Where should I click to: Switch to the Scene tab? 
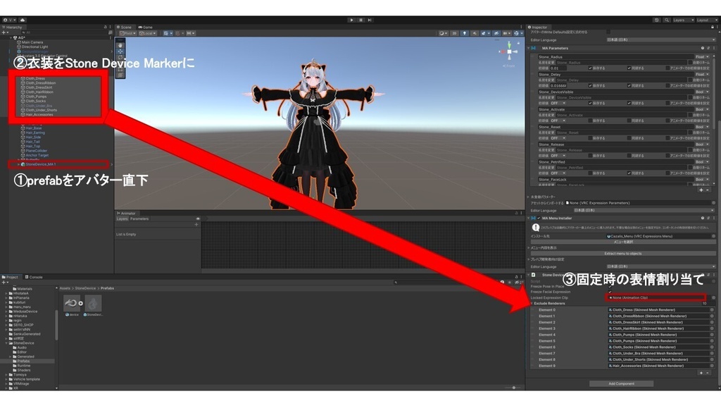tap(124, 27)
